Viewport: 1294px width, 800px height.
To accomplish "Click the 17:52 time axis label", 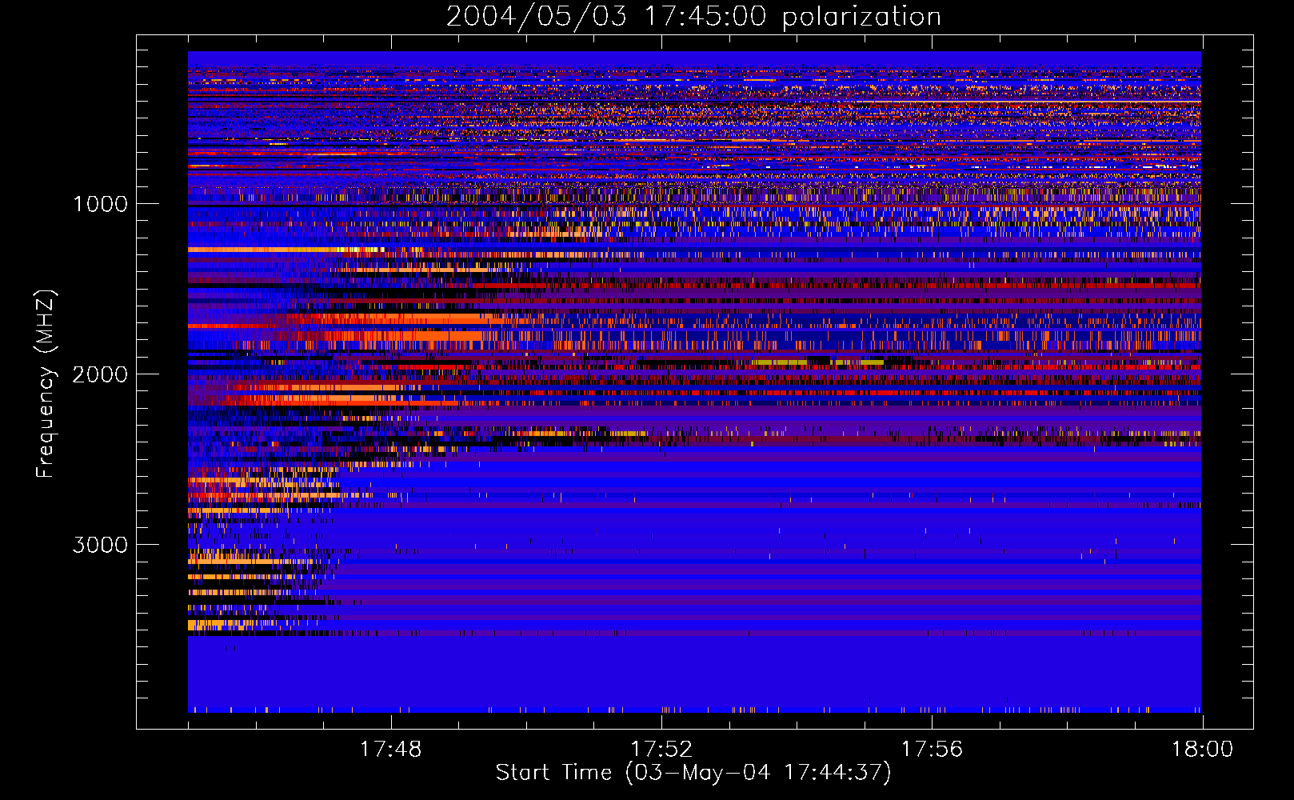I will (661, 749).
